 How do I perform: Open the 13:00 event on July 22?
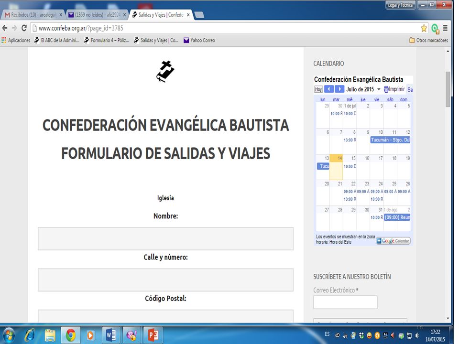pyautogui.click(x=350, y=199)
